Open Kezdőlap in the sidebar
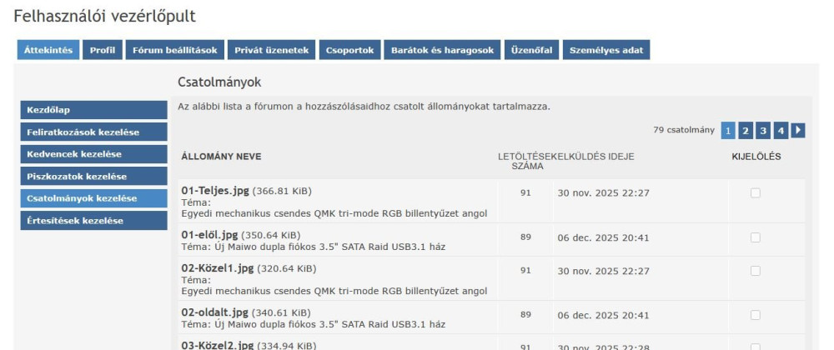 [93, 111]
